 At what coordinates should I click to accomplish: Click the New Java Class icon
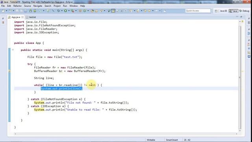tap(85, 11)
